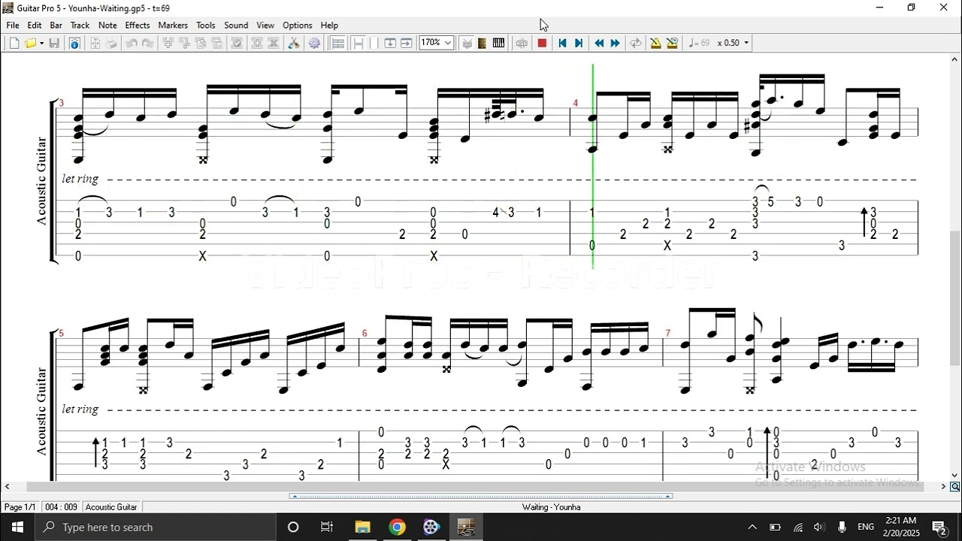
Task: Click the Page 1/1 status text
Action: (x=20, y=507)
